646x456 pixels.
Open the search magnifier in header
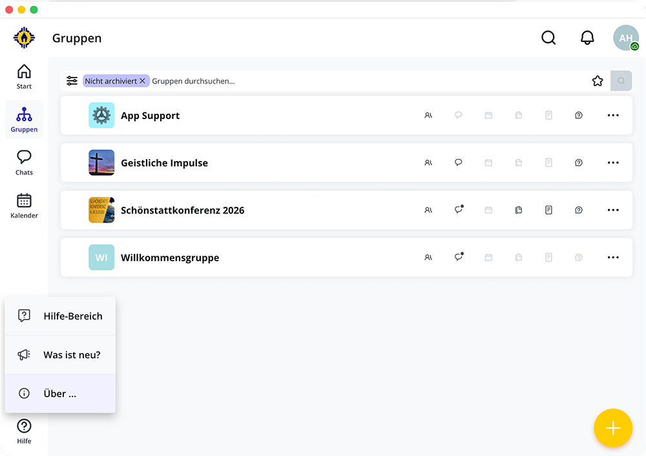[x=548, y=38]
